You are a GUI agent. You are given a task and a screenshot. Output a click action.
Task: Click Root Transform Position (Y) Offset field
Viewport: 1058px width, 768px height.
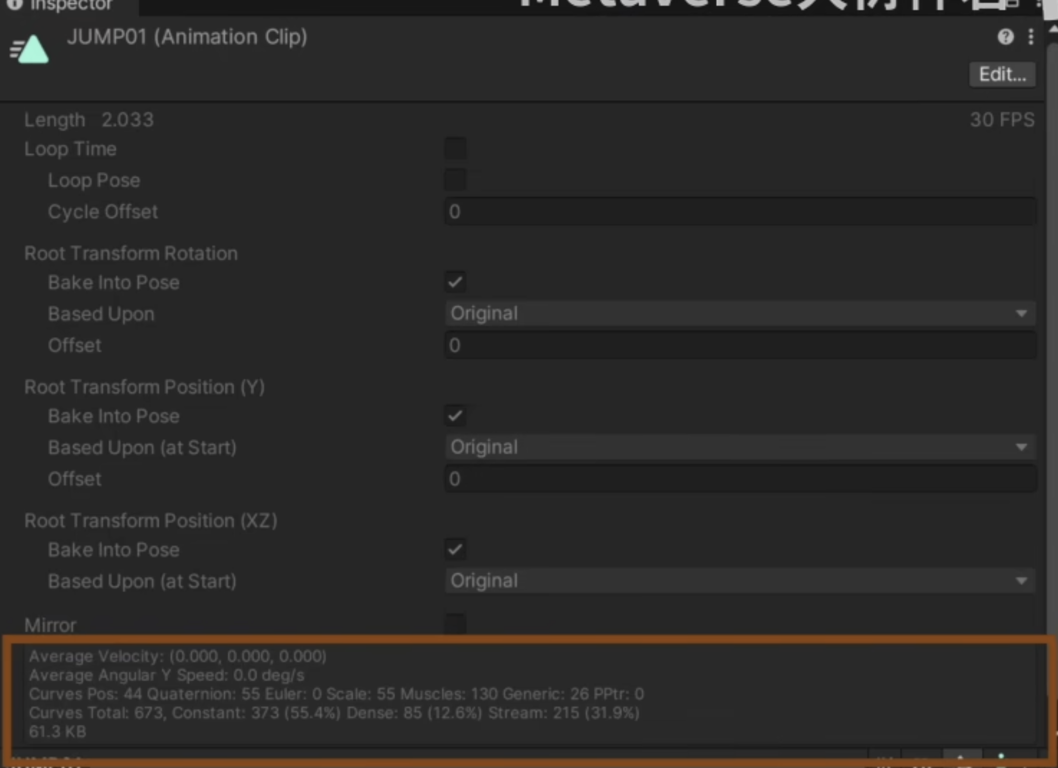click(739, 479)
